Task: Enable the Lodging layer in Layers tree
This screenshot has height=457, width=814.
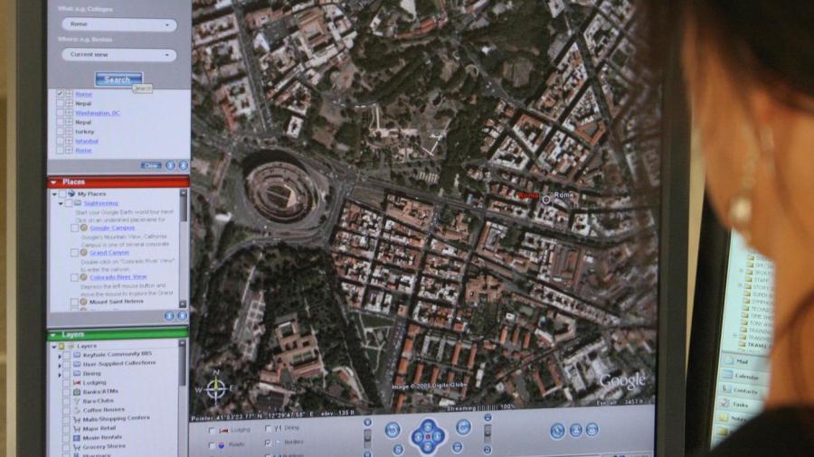Action: pyautogui.click(x=67, y=383)
